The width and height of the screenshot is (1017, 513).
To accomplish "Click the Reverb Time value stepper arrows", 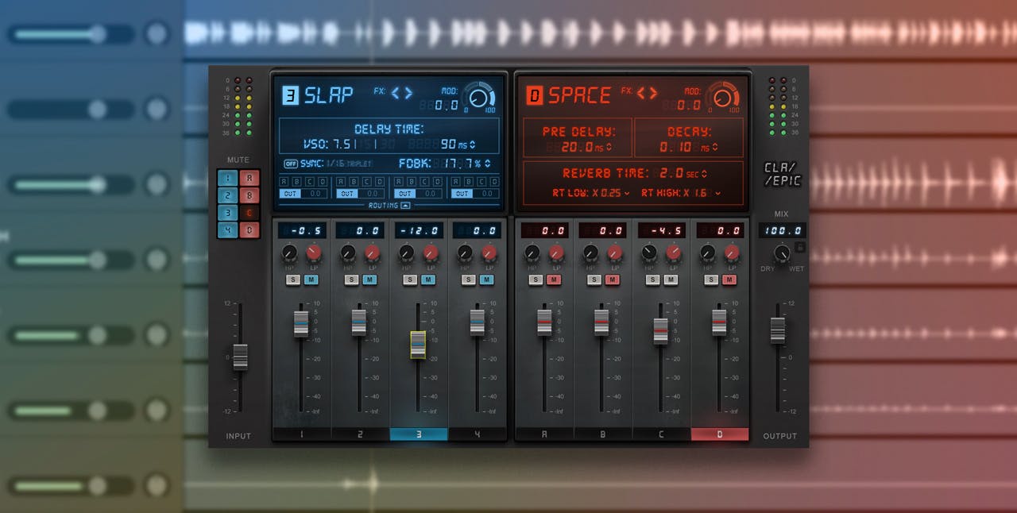I will pyautogui.click(x=706, y=174).
